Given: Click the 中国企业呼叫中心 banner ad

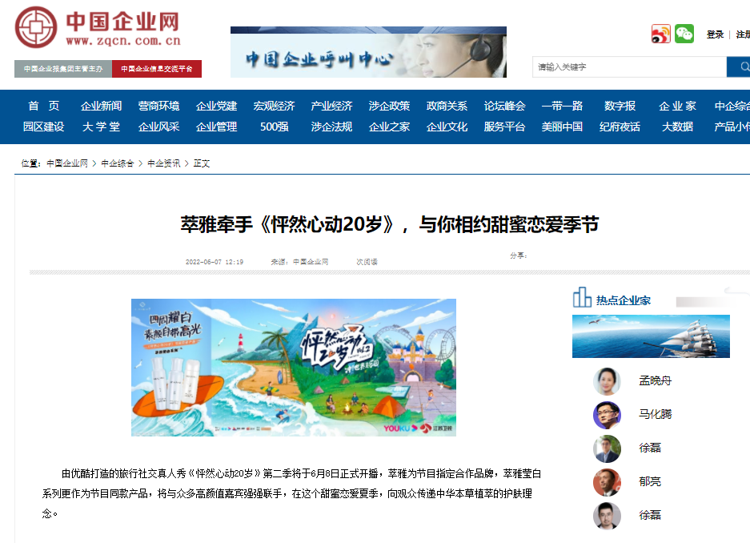Looking at the screenshot, I should coord(368,52).
